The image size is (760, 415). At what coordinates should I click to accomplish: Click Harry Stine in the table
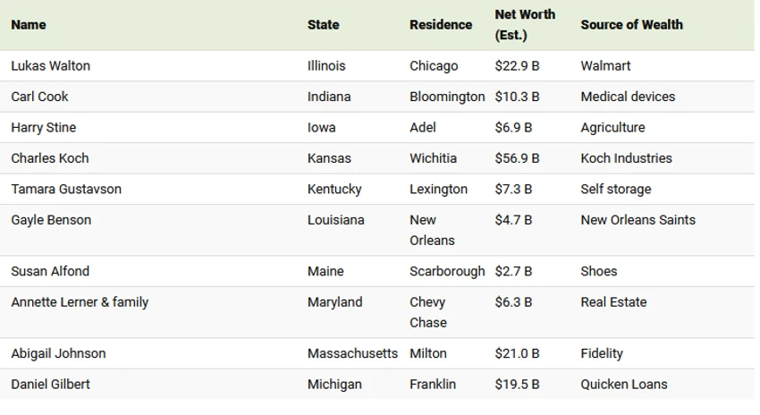coord(44,128)
